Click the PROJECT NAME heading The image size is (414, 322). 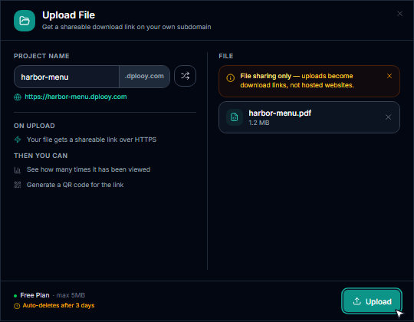(41, 56)
